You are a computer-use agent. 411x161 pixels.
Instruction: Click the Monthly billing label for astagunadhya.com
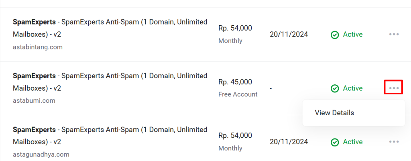(230, 148)
